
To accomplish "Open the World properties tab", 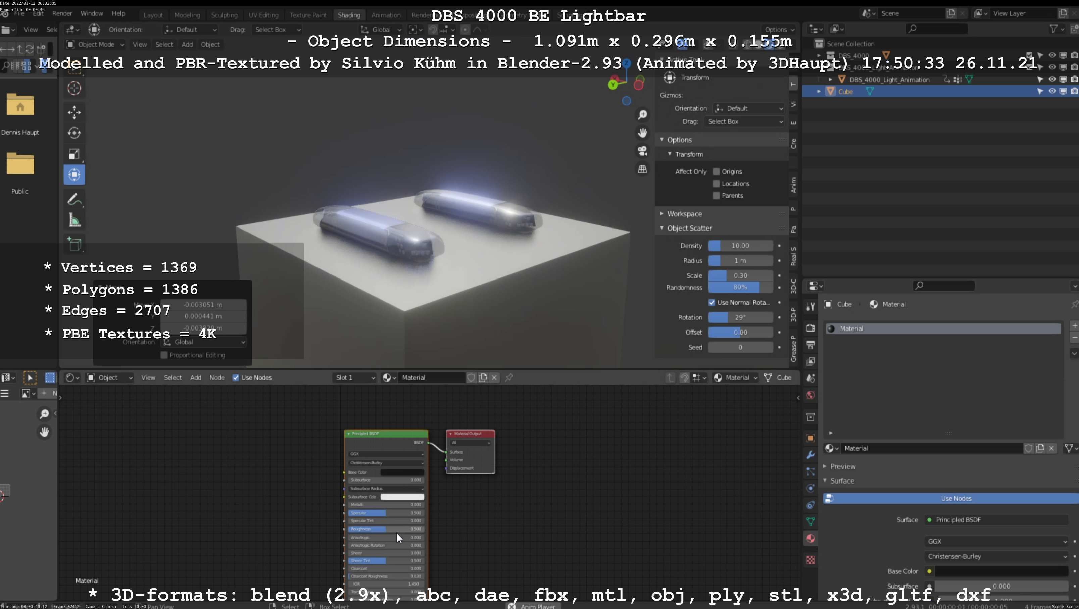I will tap(811, 395).
